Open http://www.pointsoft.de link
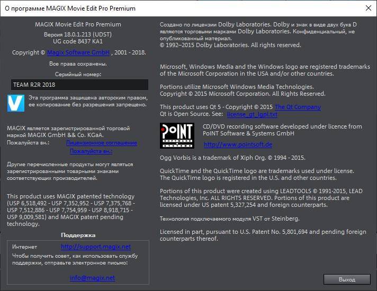The width and height of the screenshot is (377, 291). click(x=238, y=144)
